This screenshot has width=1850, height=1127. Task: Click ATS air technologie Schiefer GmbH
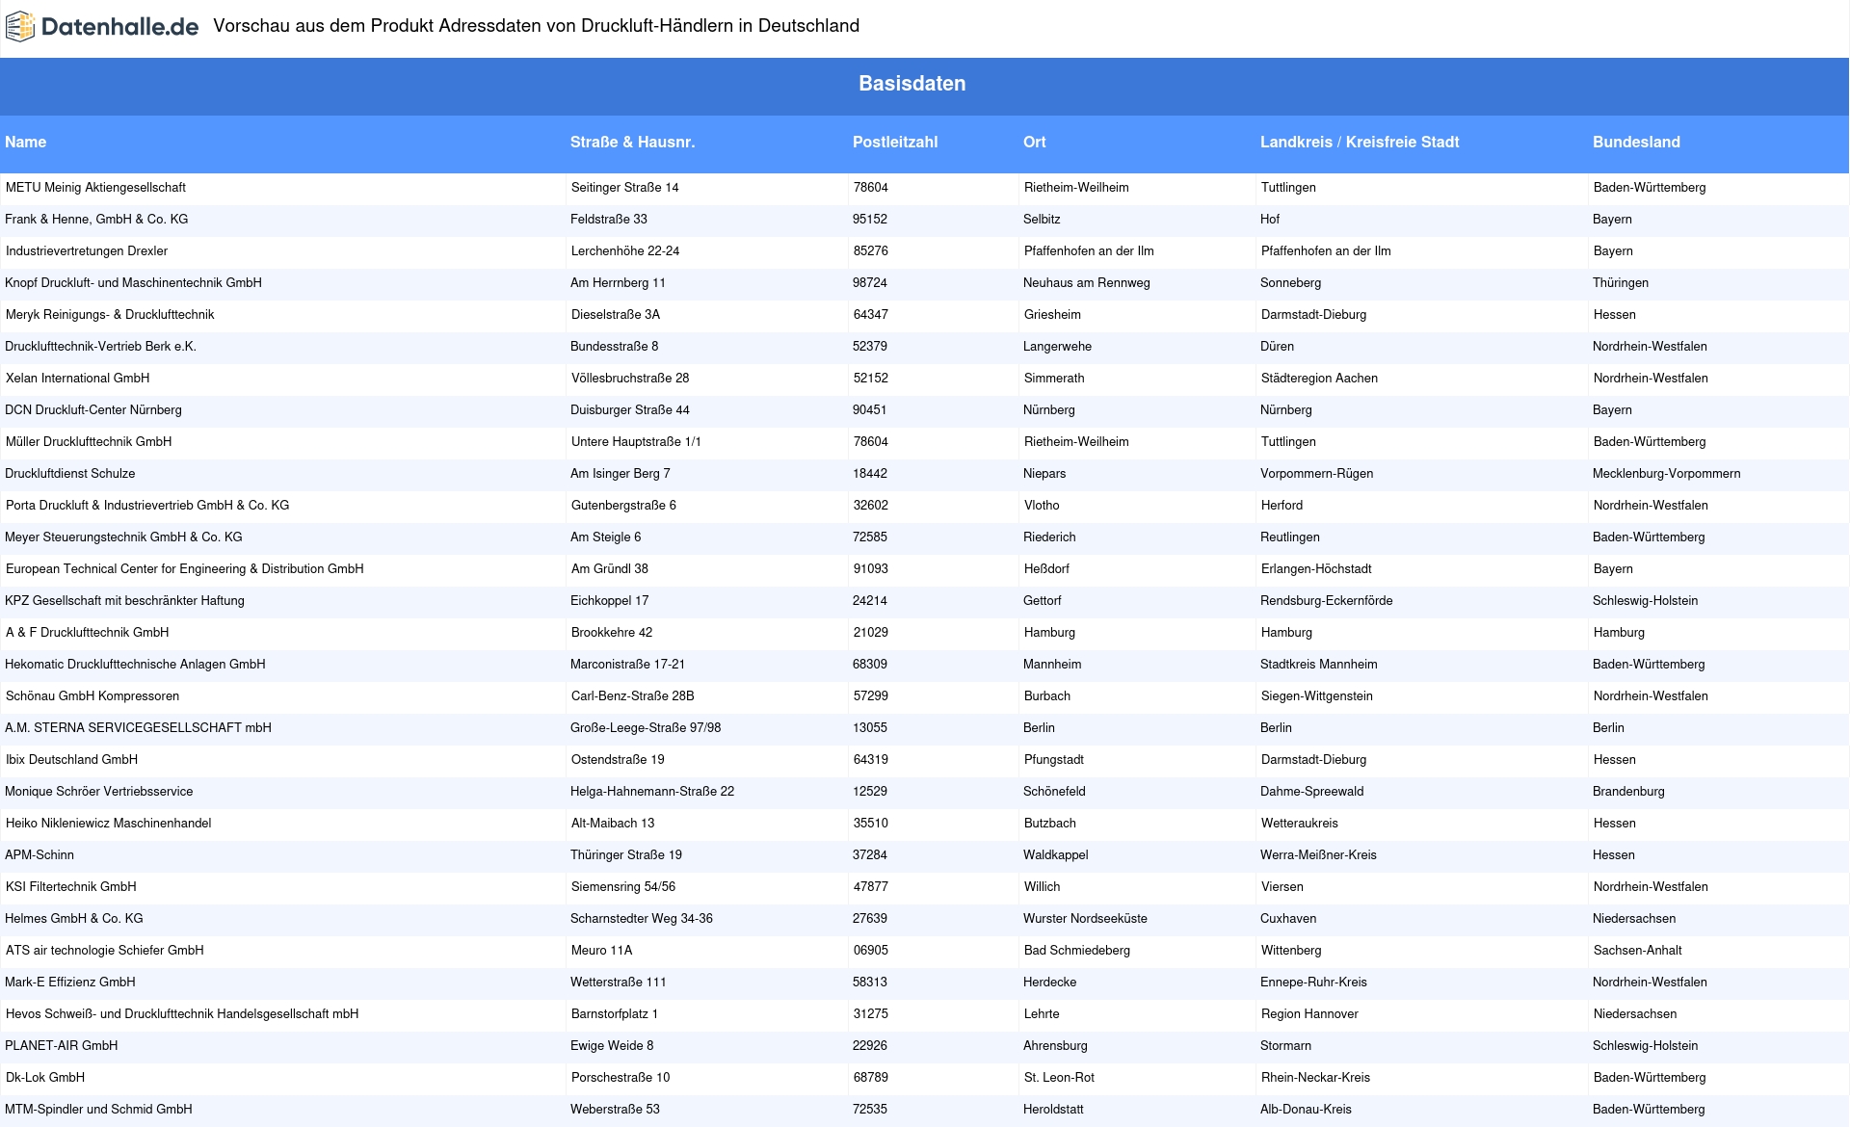click(x=105, y=951)
